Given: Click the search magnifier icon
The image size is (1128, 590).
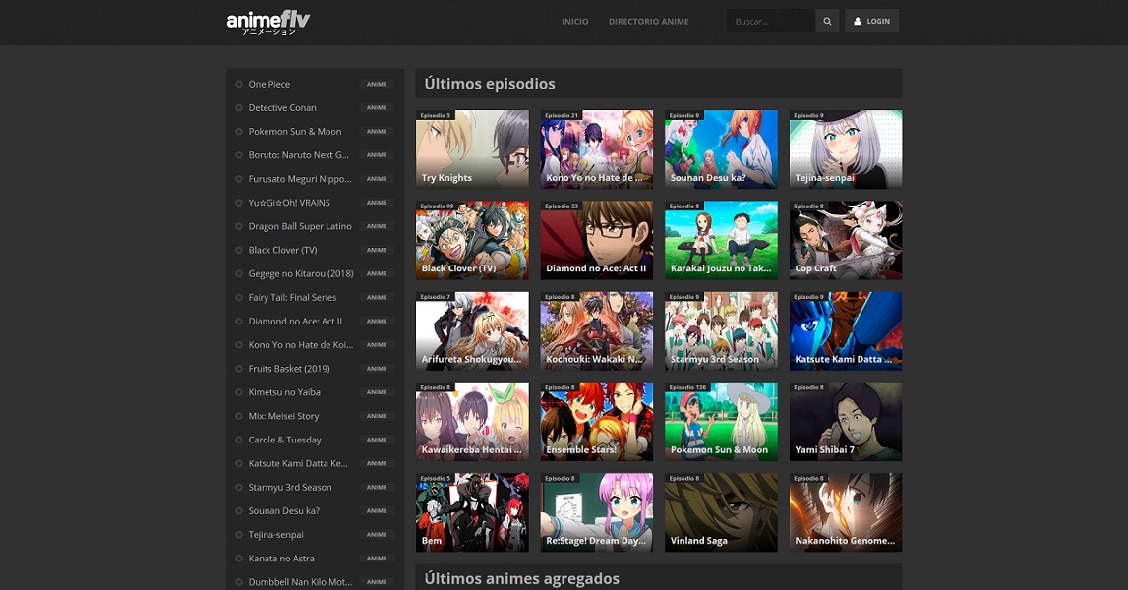Looking at the screenshot, I should [826, 20].
